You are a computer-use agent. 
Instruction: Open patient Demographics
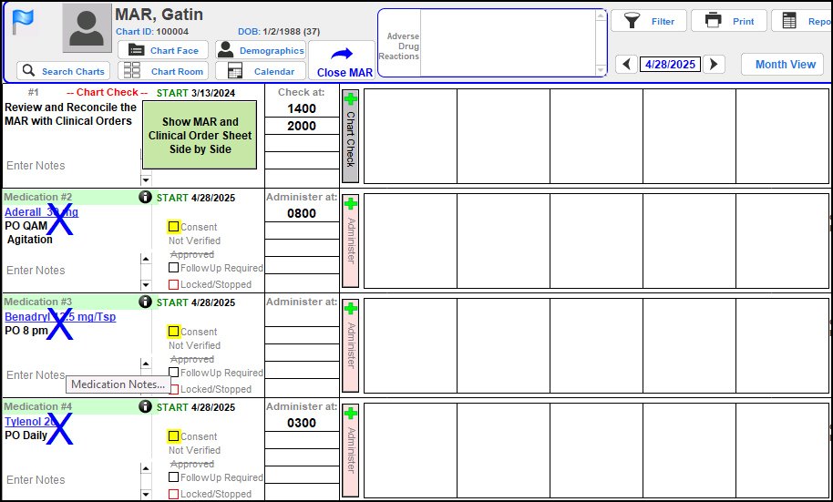pos(261,50)
